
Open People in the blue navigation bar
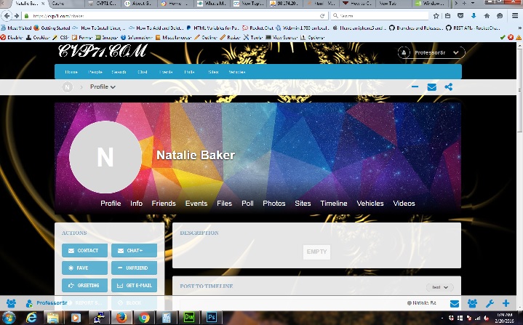[x=95, y=72]
